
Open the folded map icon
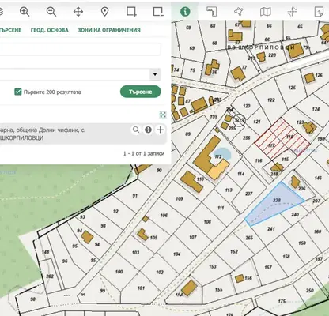pyautogui.click(x=266, y=12)
